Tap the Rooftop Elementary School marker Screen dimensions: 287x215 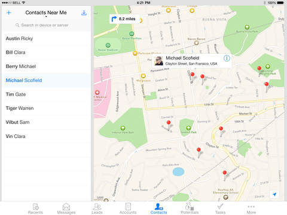point(225,197)
